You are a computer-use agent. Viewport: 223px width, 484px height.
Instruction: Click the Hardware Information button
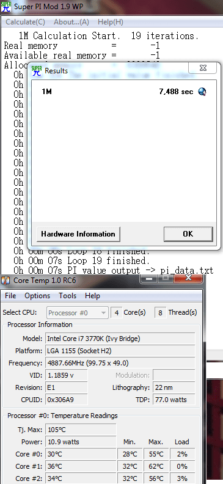pyautogui.click(x=78, y=234)
